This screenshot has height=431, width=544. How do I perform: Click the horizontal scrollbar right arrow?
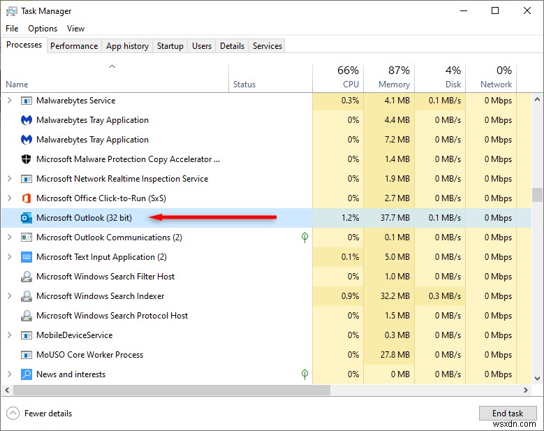click(526, 390)
